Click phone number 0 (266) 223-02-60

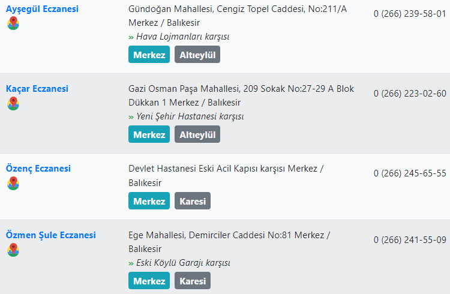click(410, 94)
